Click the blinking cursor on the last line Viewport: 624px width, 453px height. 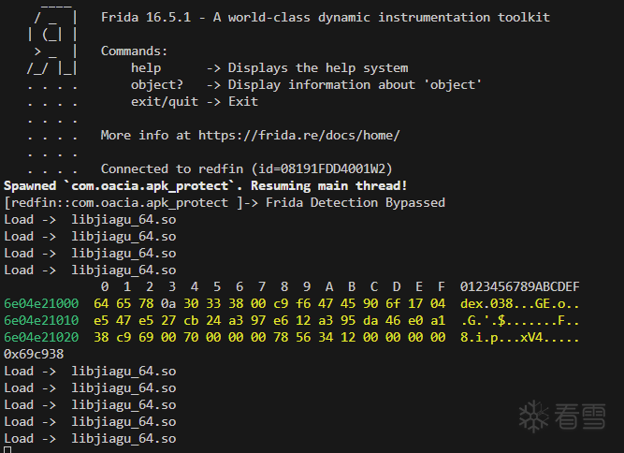tap(7, 450)
